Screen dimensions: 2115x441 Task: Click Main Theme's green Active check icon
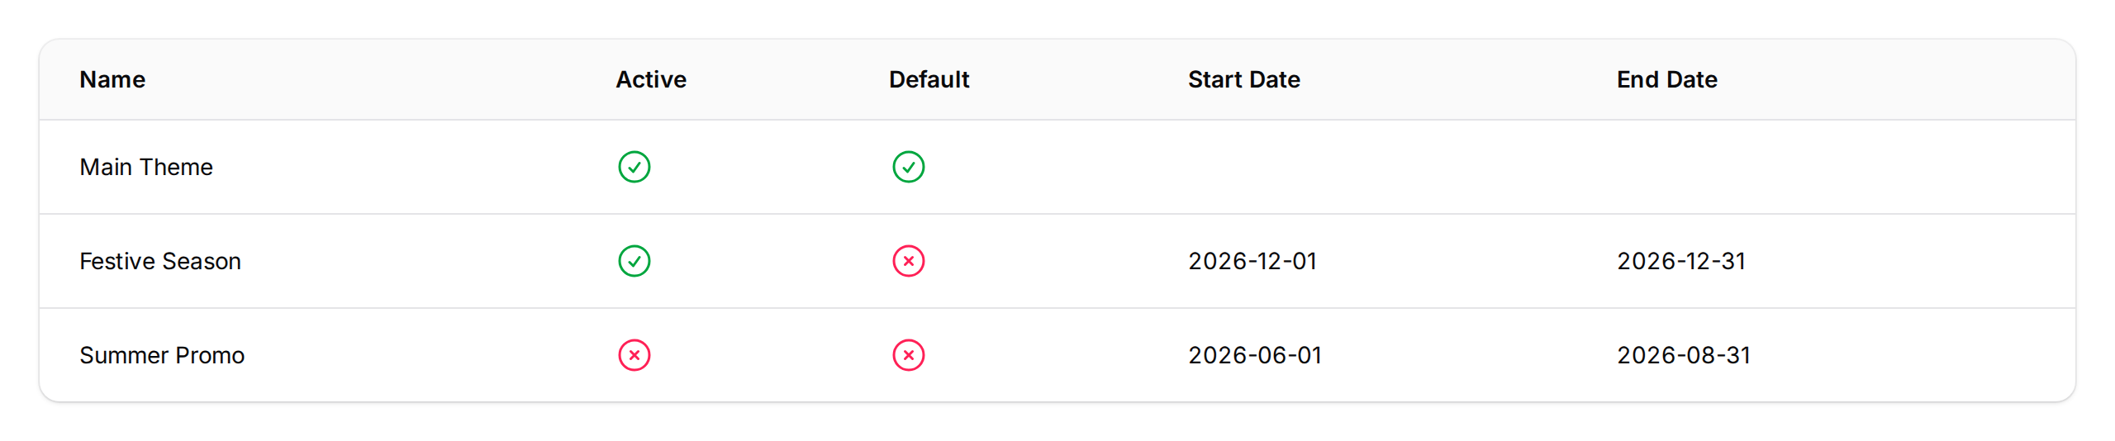pos(634,167)
